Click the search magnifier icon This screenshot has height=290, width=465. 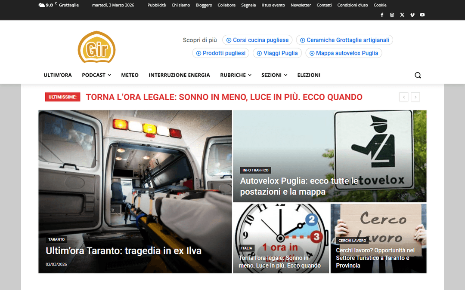tap(418, 75)
